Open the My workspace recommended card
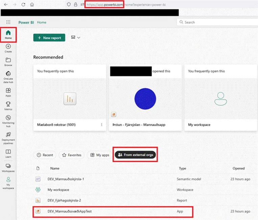This screenshot has height=220, width=258. 221,98
